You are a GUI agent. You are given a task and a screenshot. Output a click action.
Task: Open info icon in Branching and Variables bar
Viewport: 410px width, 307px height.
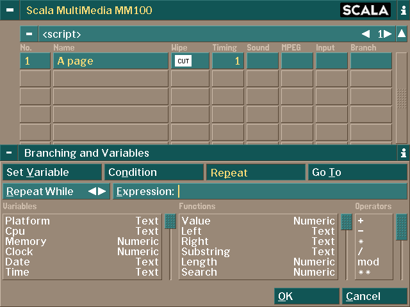pos(404,153)
